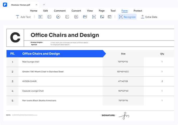Click the Capsule Lounge Chair item

tap(33, 91)
